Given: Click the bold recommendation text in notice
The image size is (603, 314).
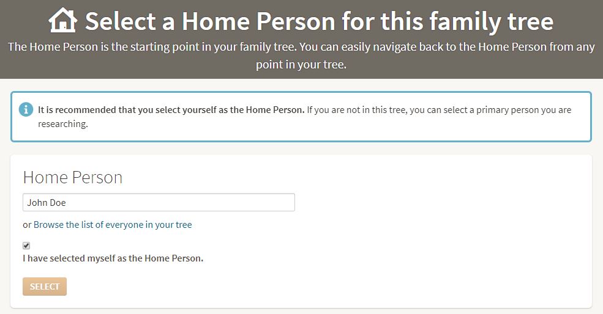Looking at the screenshot, I should [171, 110].
